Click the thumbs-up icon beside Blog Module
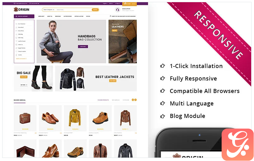Image resolution: width=254 pixels, height=161 pixels. (x=163, y=116)
